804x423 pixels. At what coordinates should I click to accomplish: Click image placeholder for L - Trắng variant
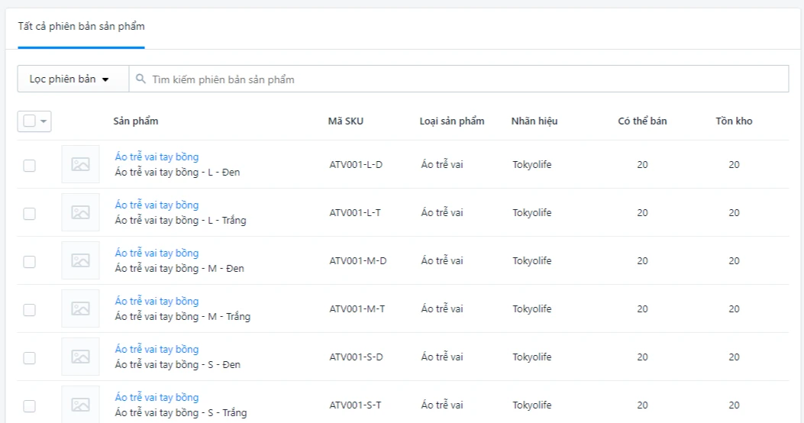(x=80, y=212)
